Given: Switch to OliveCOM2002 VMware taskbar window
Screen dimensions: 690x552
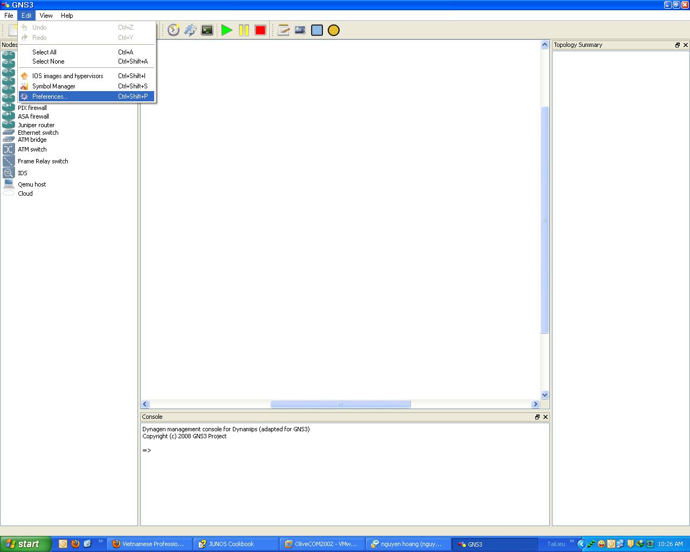Looking at the screenshot, I should click(x=322, y=544).
